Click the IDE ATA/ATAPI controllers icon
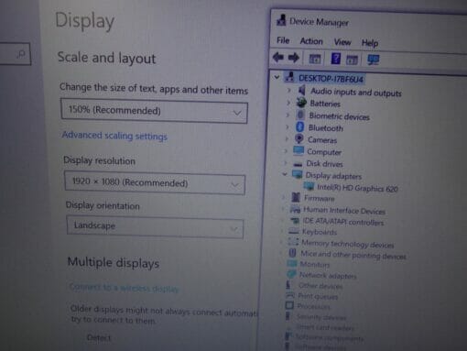The height and width of the screenshot is (351, 467). pyautogui.click(x=295, y=221)
